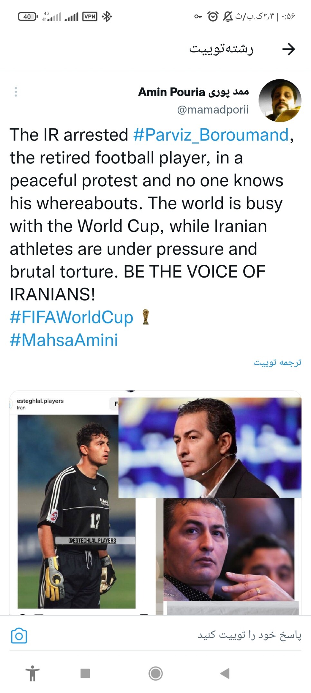The height and width of the screenshot is (693, 311).
Task: Open the #FIFAWorldCup hashtag
Action: click(71, 317)
